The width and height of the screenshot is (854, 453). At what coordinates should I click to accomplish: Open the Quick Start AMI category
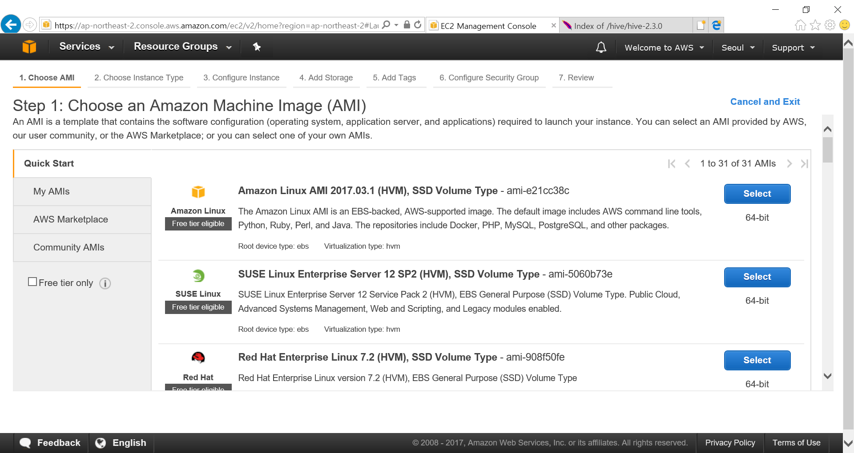(82, 163)
